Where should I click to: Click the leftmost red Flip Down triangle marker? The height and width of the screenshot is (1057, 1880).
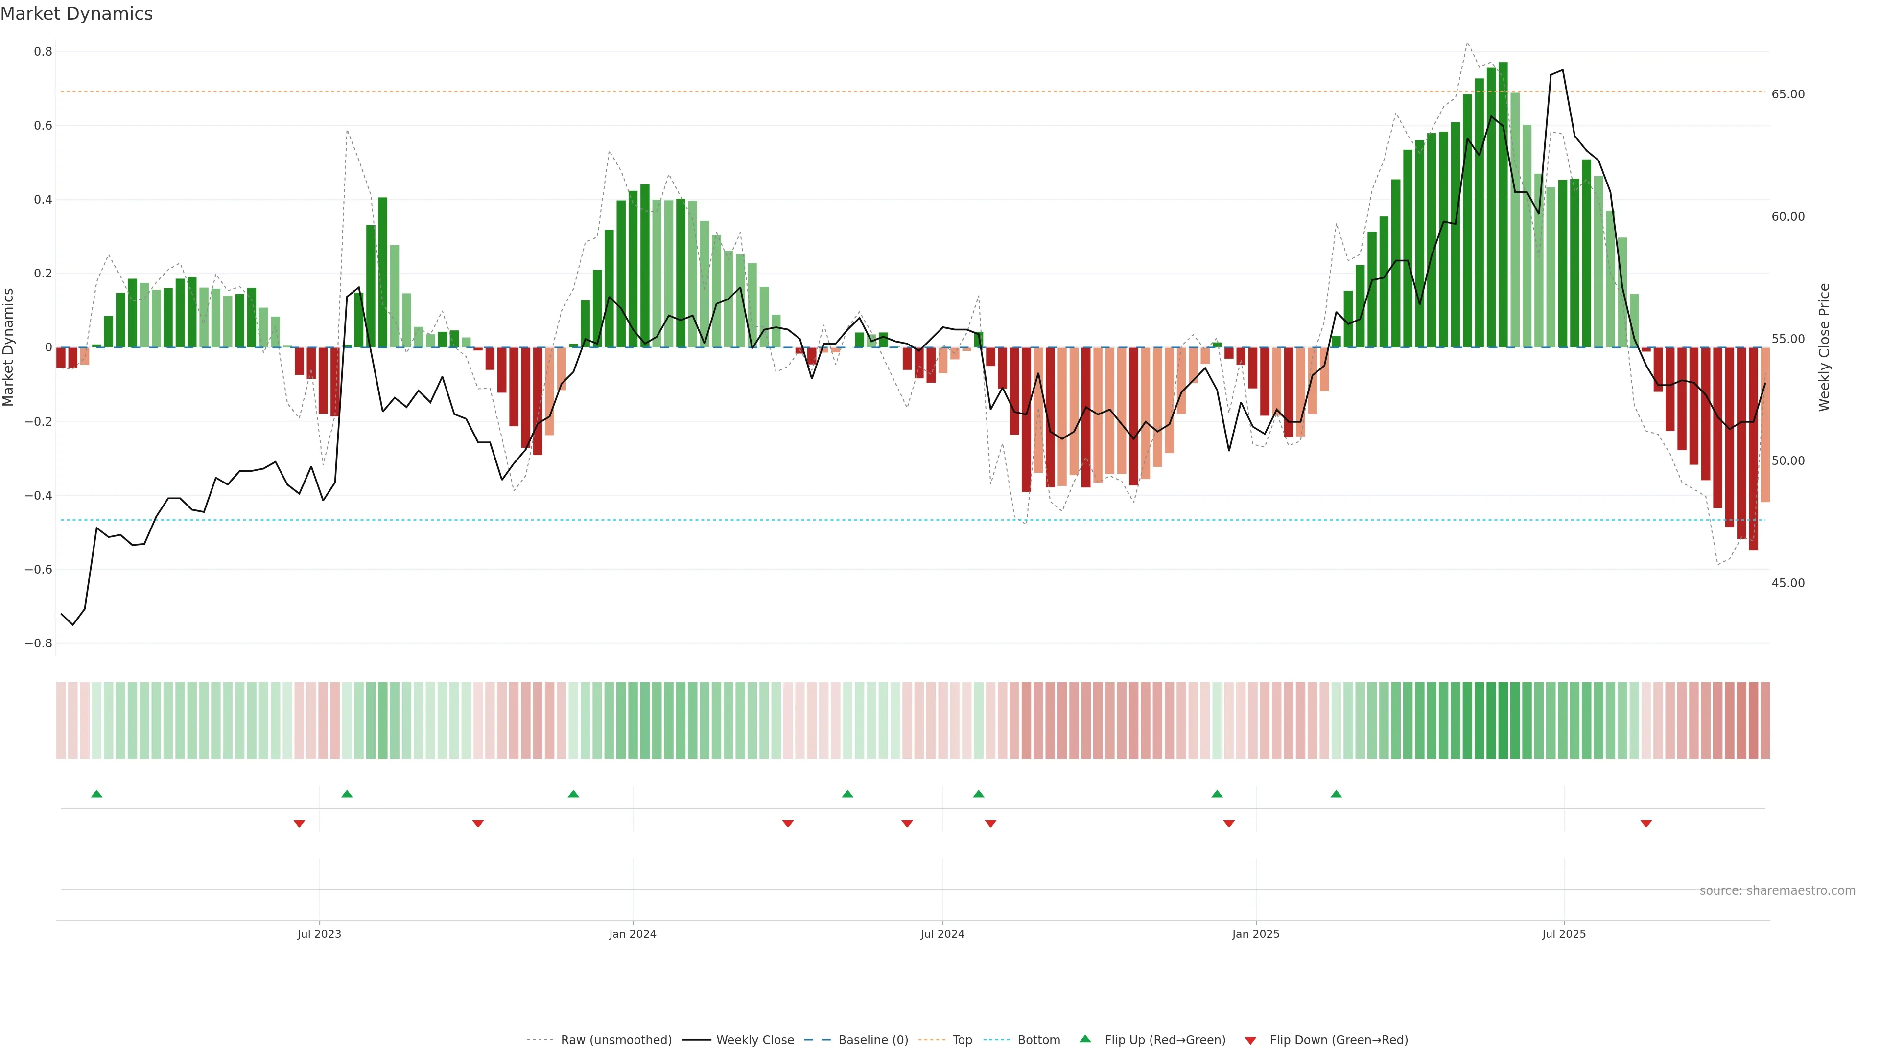pyautogui.click(x=299, y=824)
